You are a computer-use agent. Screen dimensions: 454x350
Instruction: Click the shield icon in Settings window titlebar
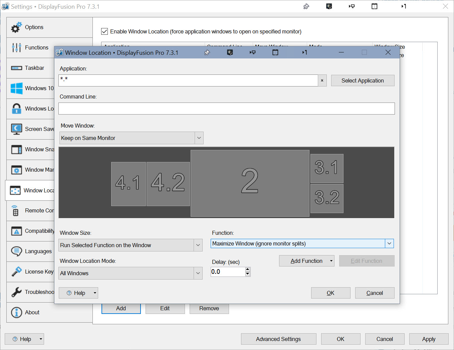pyautogui.click(x=329, y=6)
